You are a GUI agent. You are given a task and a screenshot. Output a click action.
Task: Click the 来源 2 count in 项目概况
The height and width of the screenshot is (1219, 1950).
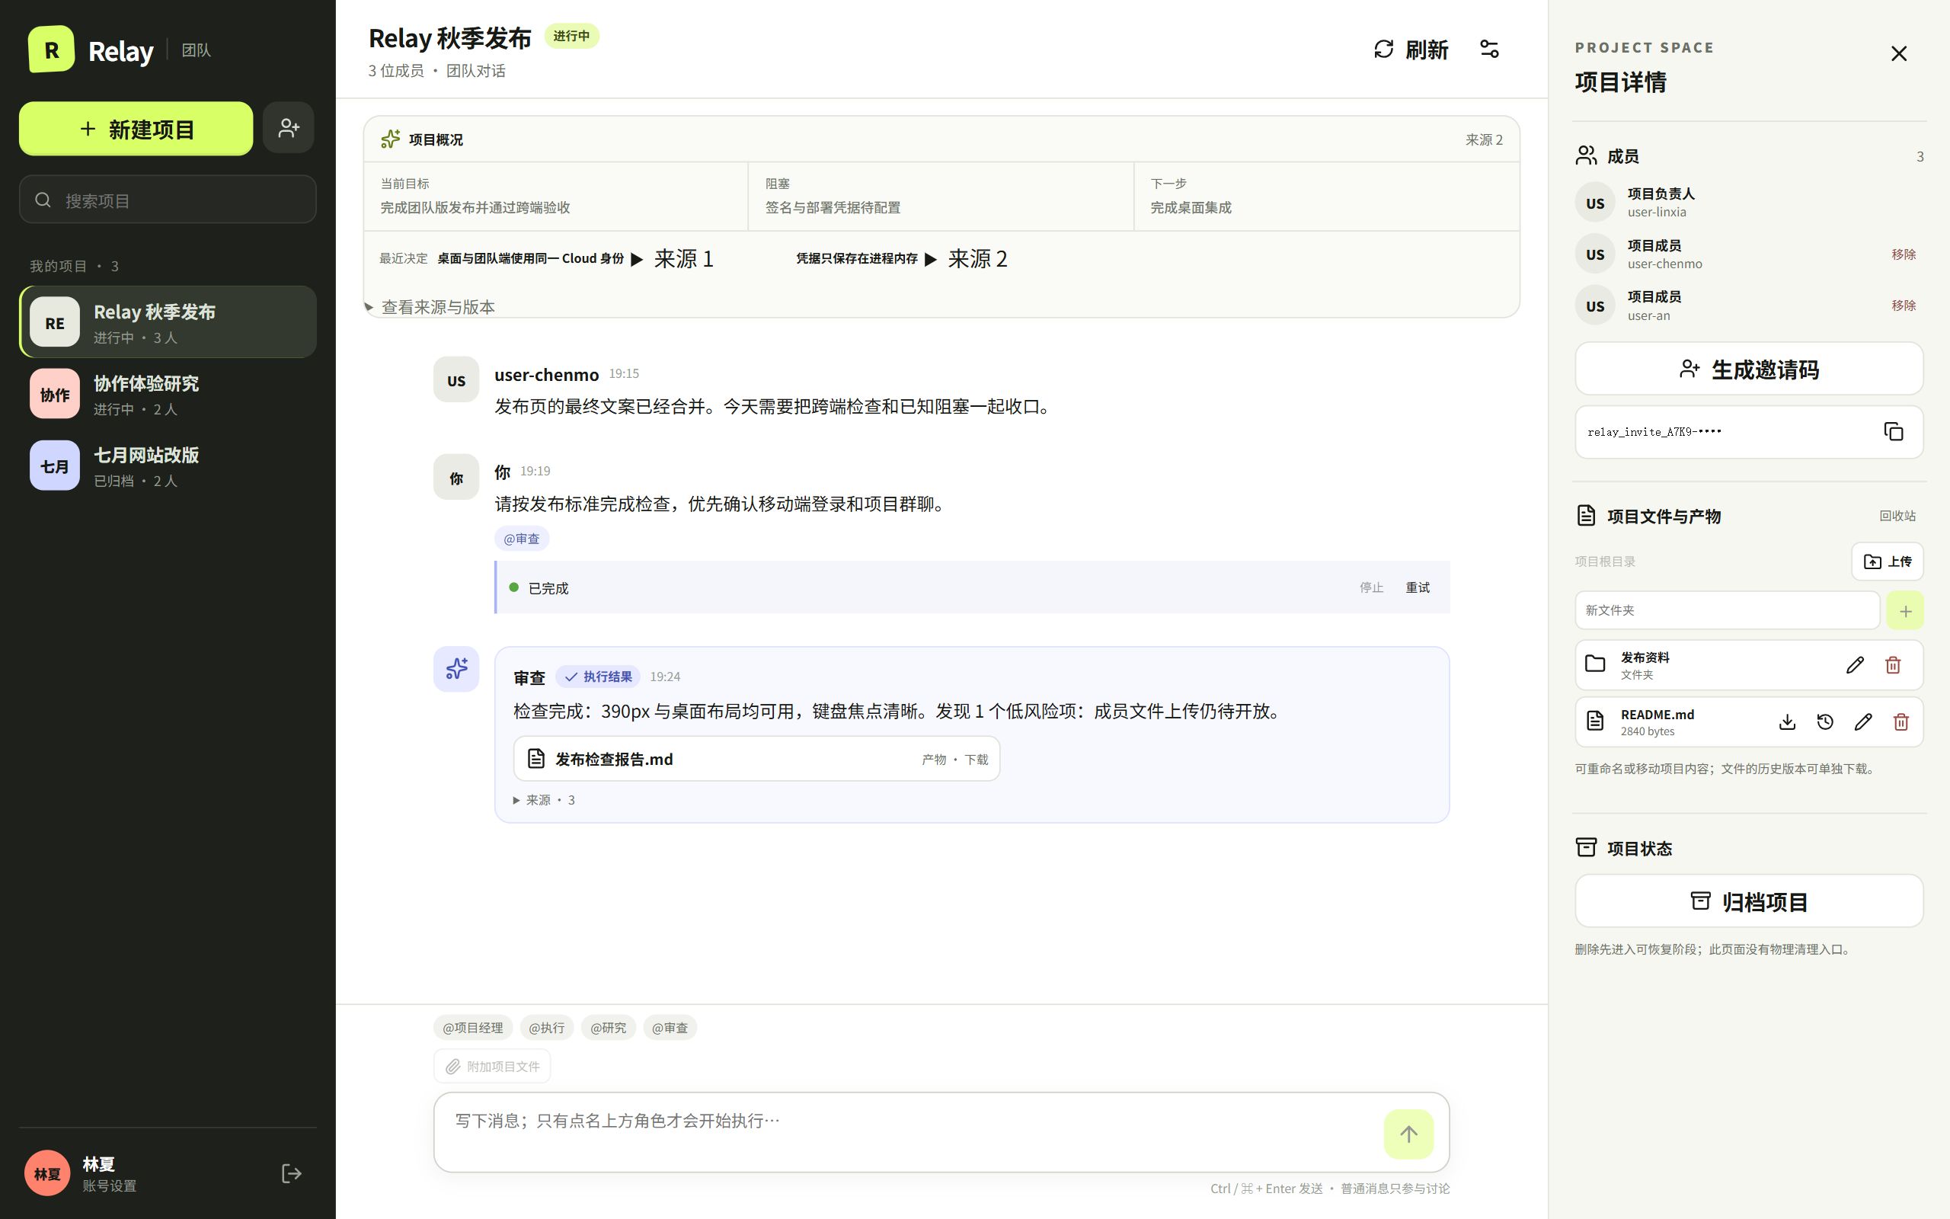click(x=1484, y=139)
